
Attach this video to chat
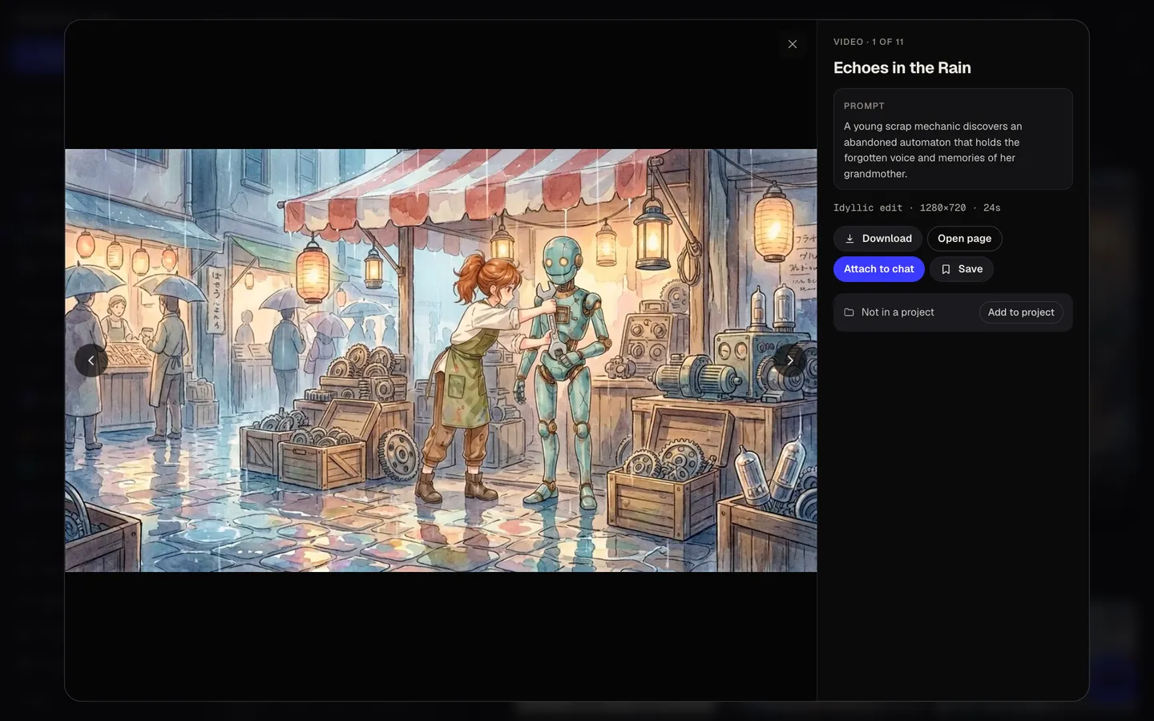[878, 269]
